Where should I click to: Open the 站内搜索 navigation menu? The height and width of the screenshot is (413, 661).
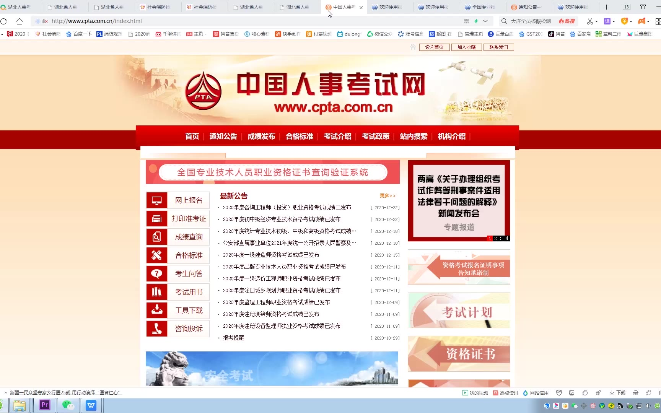tap(414, 137)
